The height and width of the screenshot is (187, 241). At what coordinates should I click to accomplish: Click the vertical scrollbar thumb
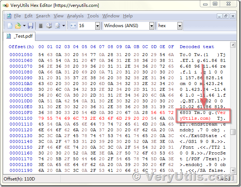pyautogui.click(x=233, y=132)
